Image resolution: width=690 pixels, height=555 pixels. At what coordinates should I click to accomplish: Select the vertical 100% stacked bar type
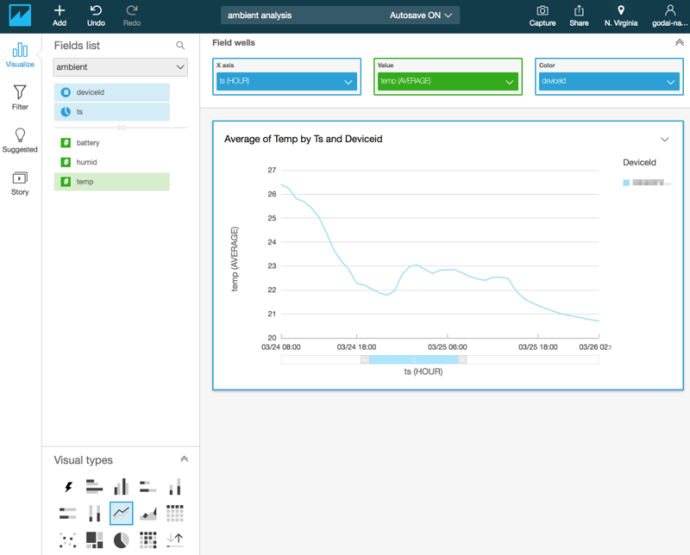click(x=94, y=513)
